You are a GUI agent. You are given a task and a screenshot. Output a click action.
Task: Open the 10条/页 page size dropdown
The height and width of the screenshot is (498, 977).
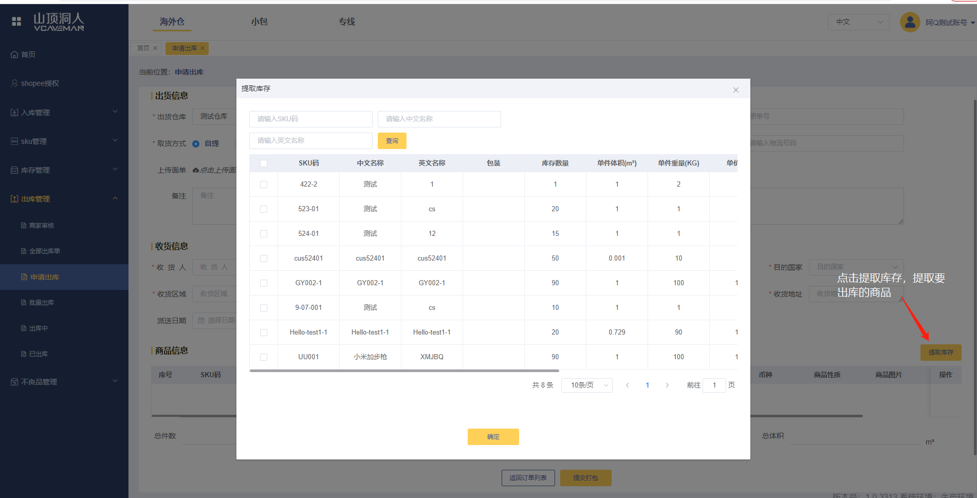tap(586, 385)
